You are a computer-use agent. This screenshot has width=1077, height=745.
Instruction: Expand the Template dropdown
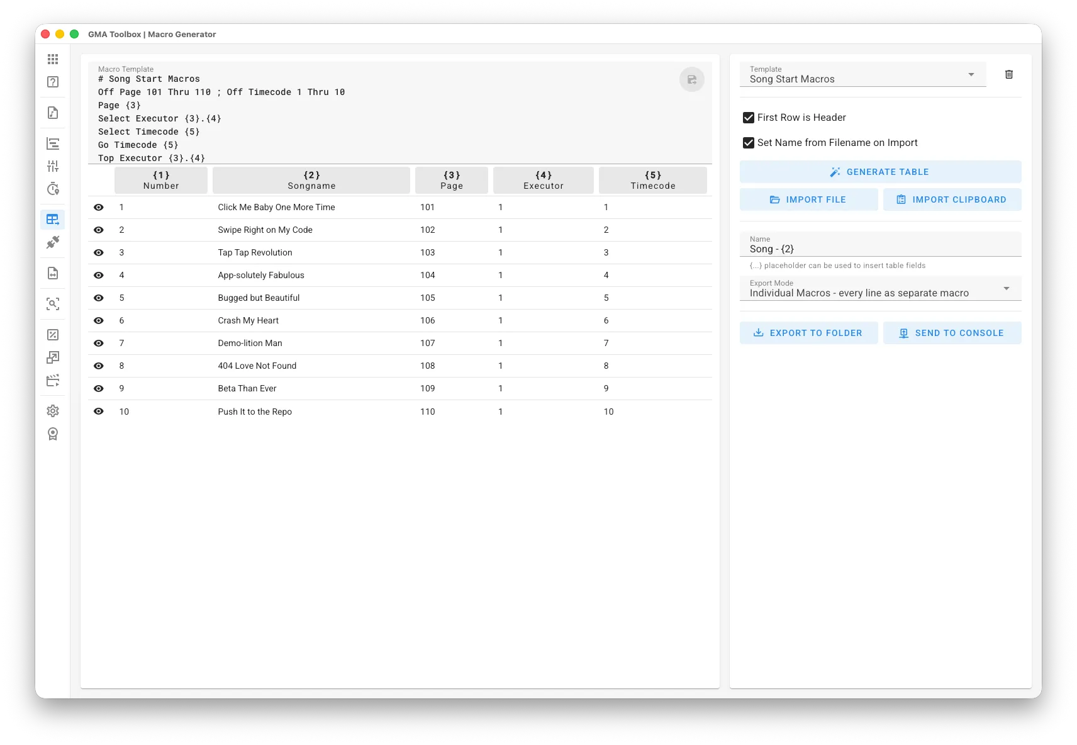click(x=862, y=75)
